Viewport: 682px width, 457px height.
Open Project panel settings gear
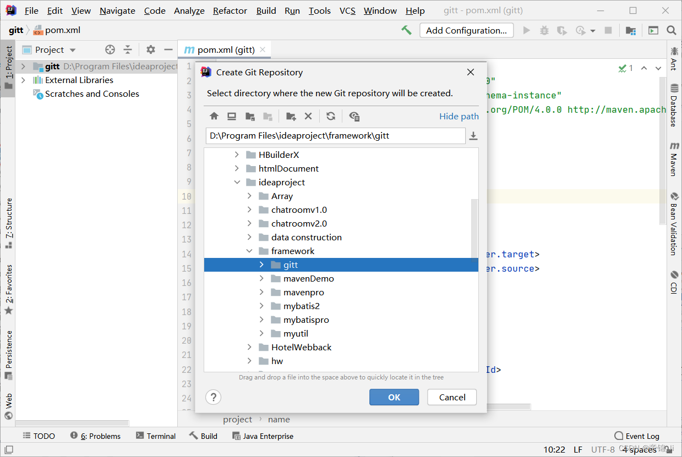[x=151, y=49]
